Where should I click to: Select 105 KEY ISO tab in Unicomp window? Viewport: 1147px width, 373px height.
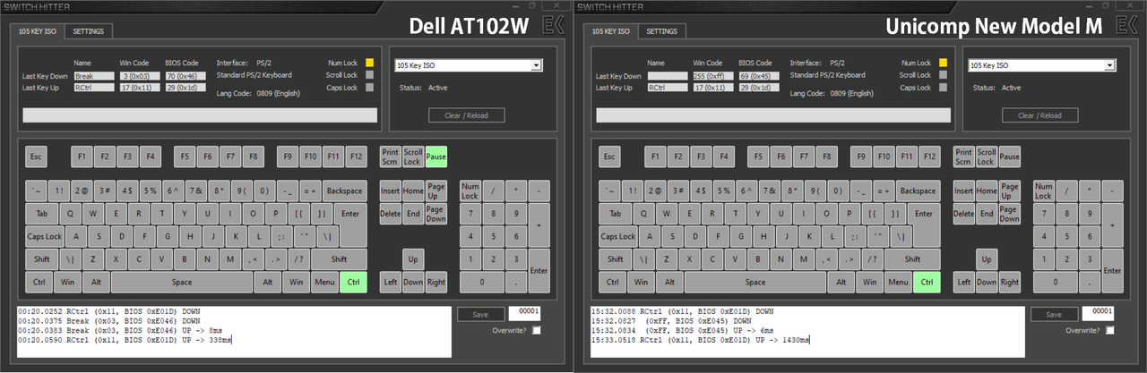(x=612, y=31)
